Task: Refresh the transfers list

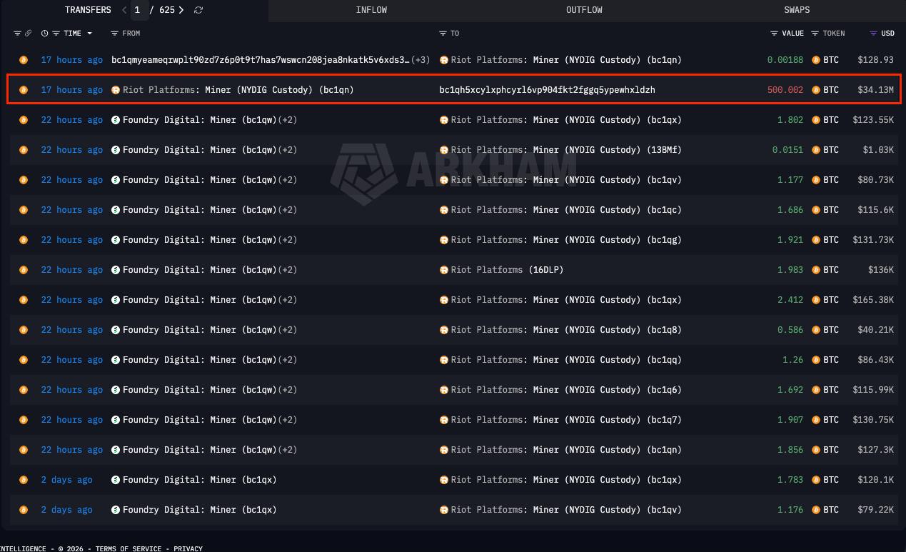Action: tap(198, 10)
